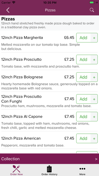Tap the back arrow icon
This screenshot has width=99, height=176.
pyautogui.click(x=8, y=10)
